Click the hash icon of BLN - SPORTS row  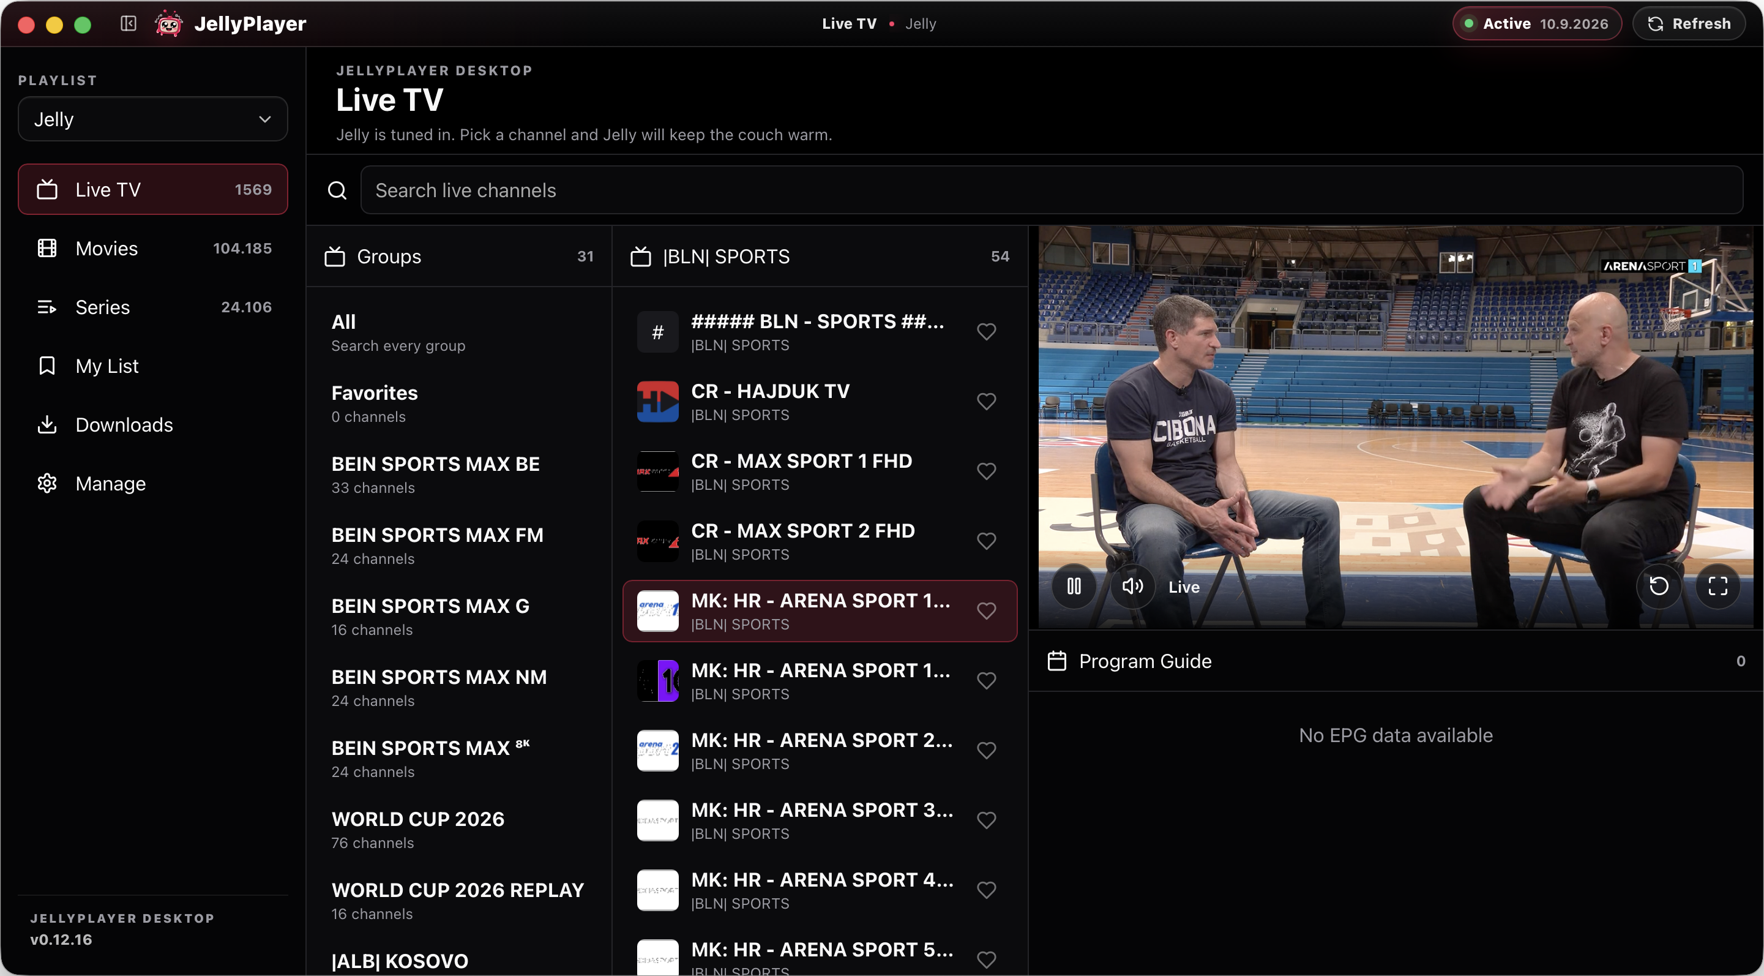click(x=657, y=331)
